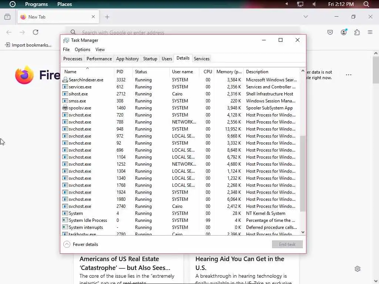Click Import bookmarks link
Screen dimensions: 379x284
pyautogui.click(x=28, y=45)
